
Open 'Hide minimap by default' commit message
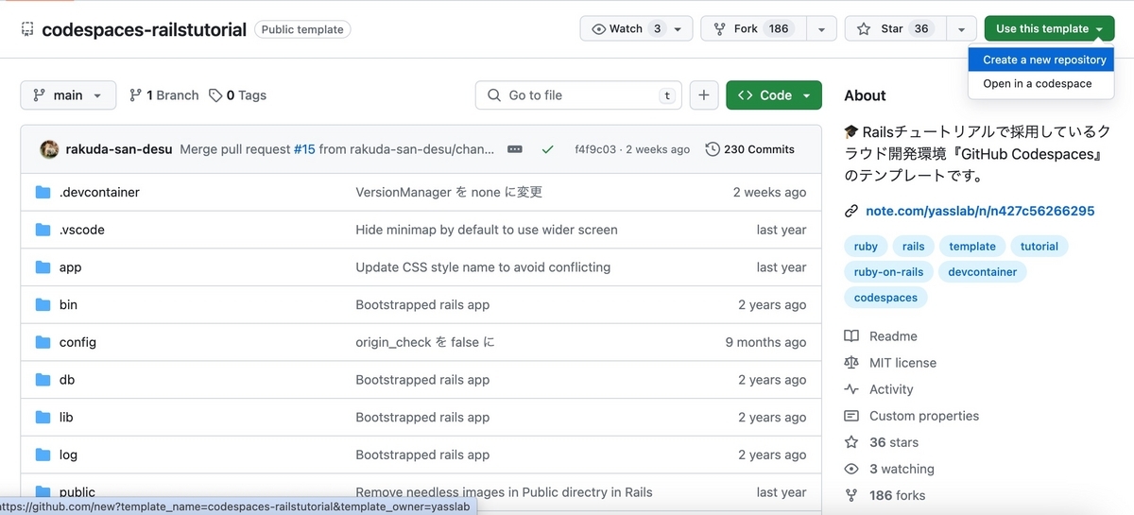pyautogui.click(x=487, y=230)
